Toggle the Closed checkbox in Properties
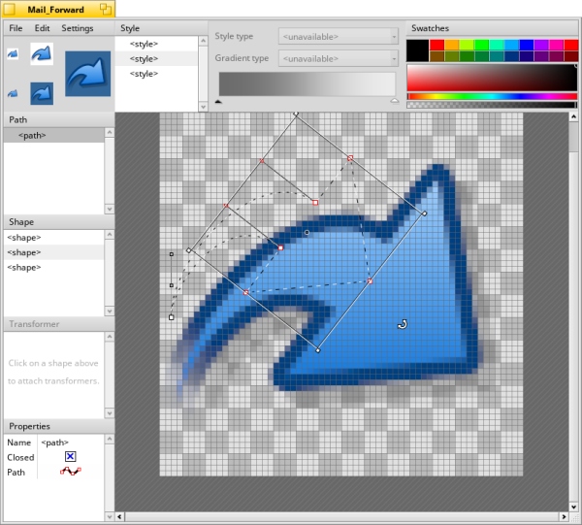This screenshot has width=582, height=525. tap(70, 457)
